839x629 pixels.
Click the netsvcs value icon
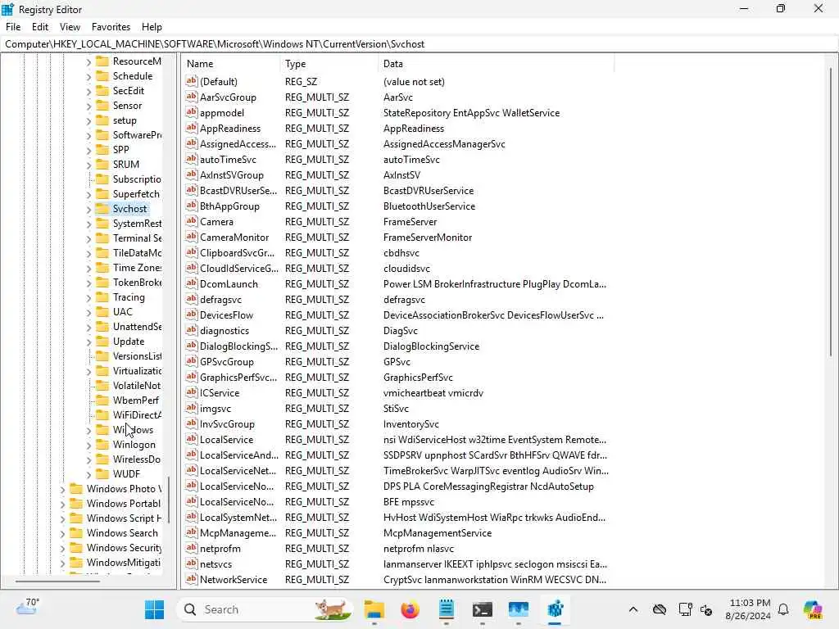tap(191, 563)
